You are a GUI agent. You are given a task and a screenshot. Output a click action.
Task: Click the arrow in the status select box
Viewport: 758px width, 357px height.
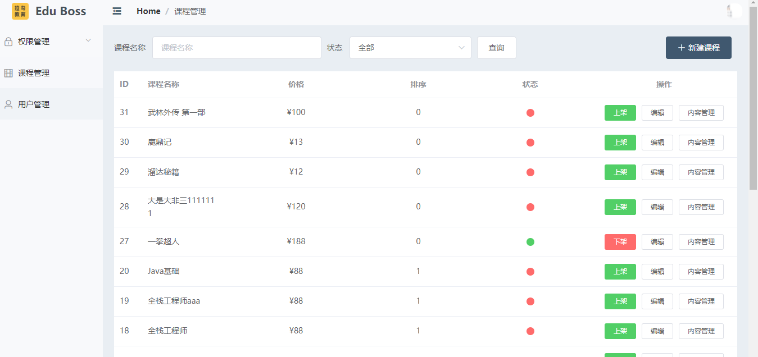[462, 48]
